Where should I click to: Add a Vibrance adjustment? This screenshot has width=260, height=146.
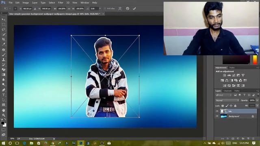coord(243,75)
